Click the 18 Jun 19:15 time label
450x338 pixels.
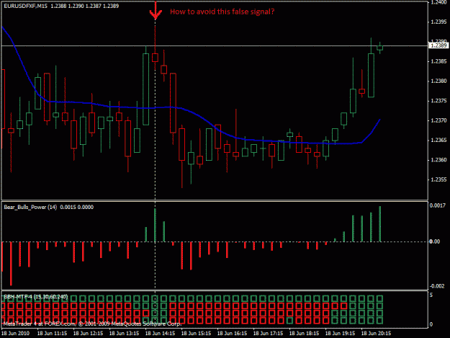tap(340, 334)
